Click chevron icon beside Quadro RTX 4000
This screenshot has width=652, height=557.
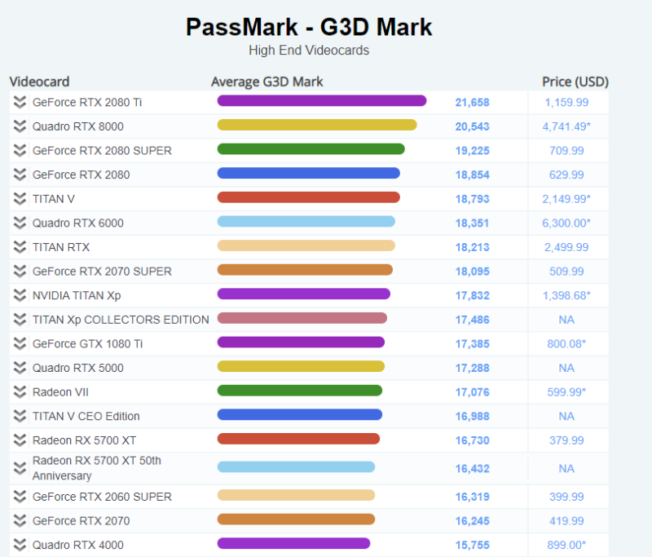click(20, 545)
